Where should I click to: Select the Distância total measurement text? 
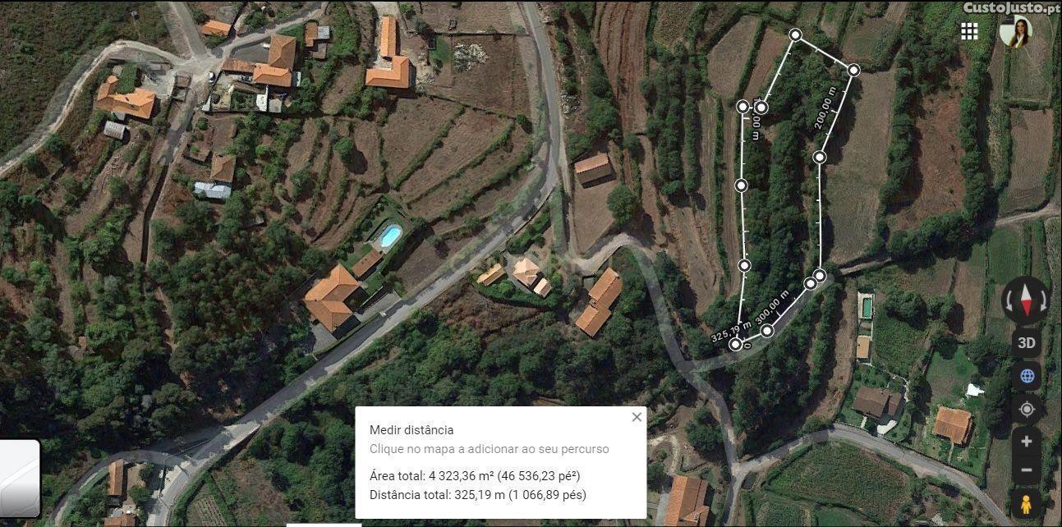click(x=478, y=494)
